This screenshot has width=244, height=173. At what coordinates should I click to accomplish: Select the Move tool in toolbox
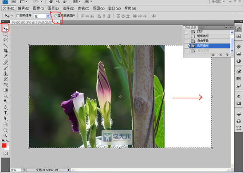click(5, 29)
